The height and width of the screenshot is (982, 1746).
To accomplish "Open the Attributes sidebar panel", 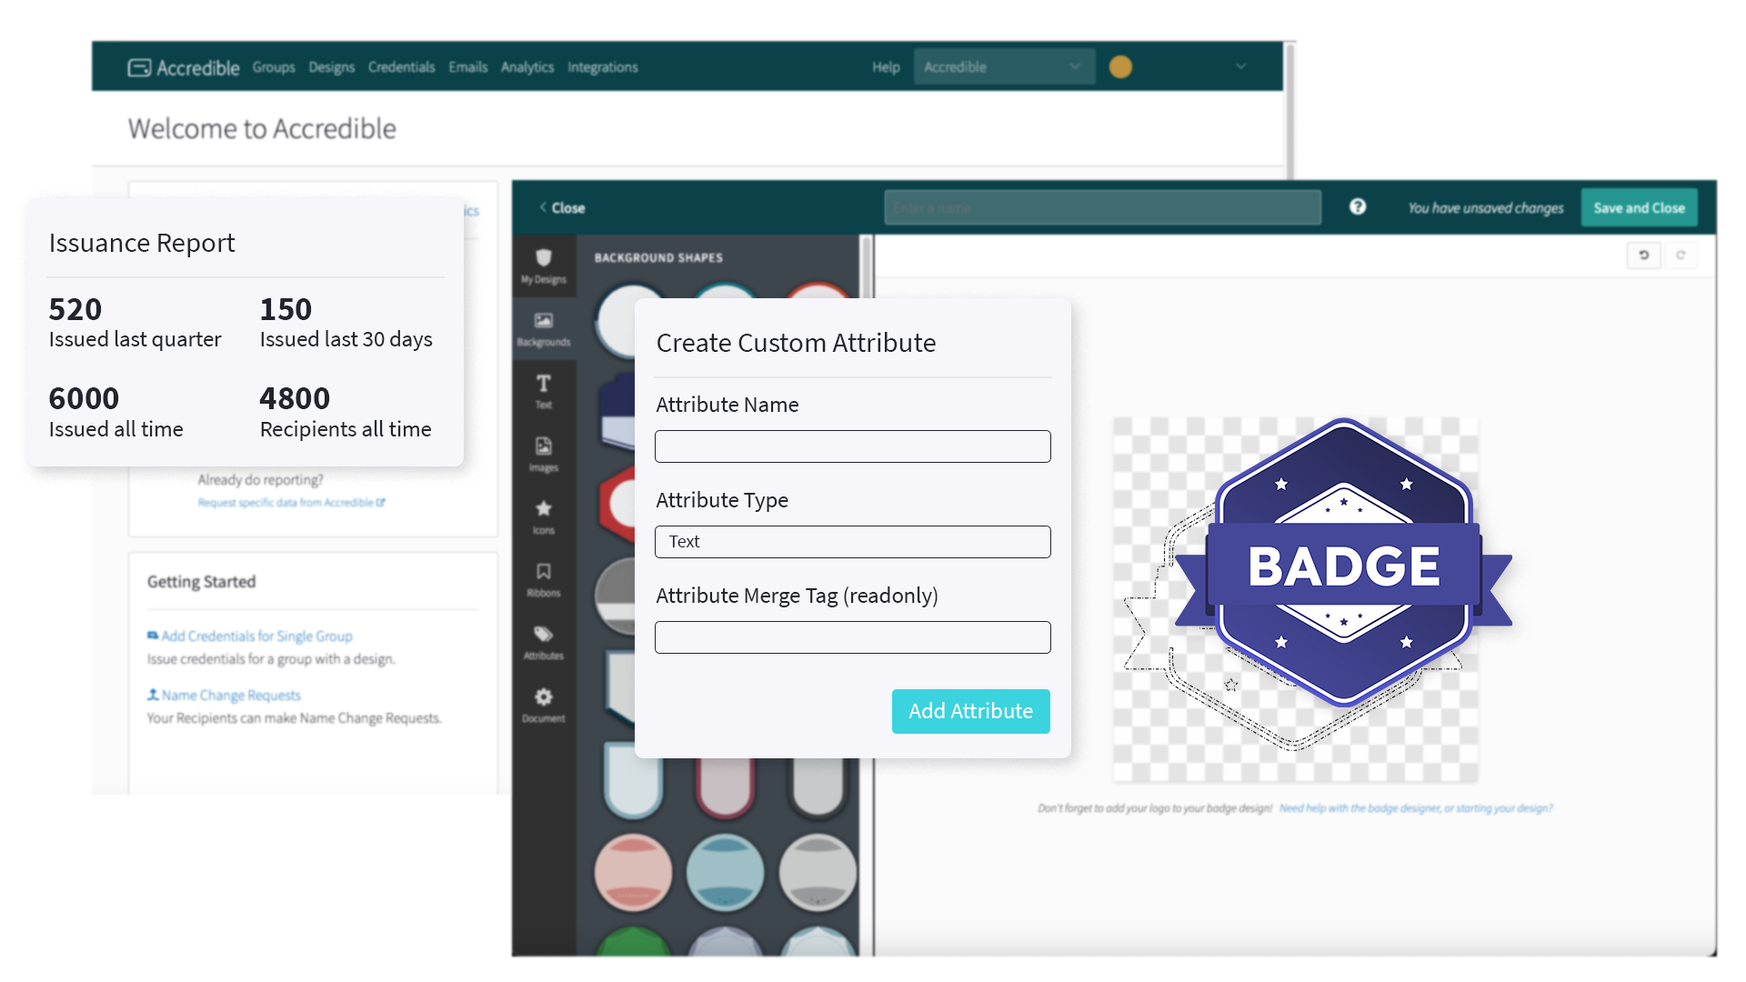I will [x=543, y=642].
